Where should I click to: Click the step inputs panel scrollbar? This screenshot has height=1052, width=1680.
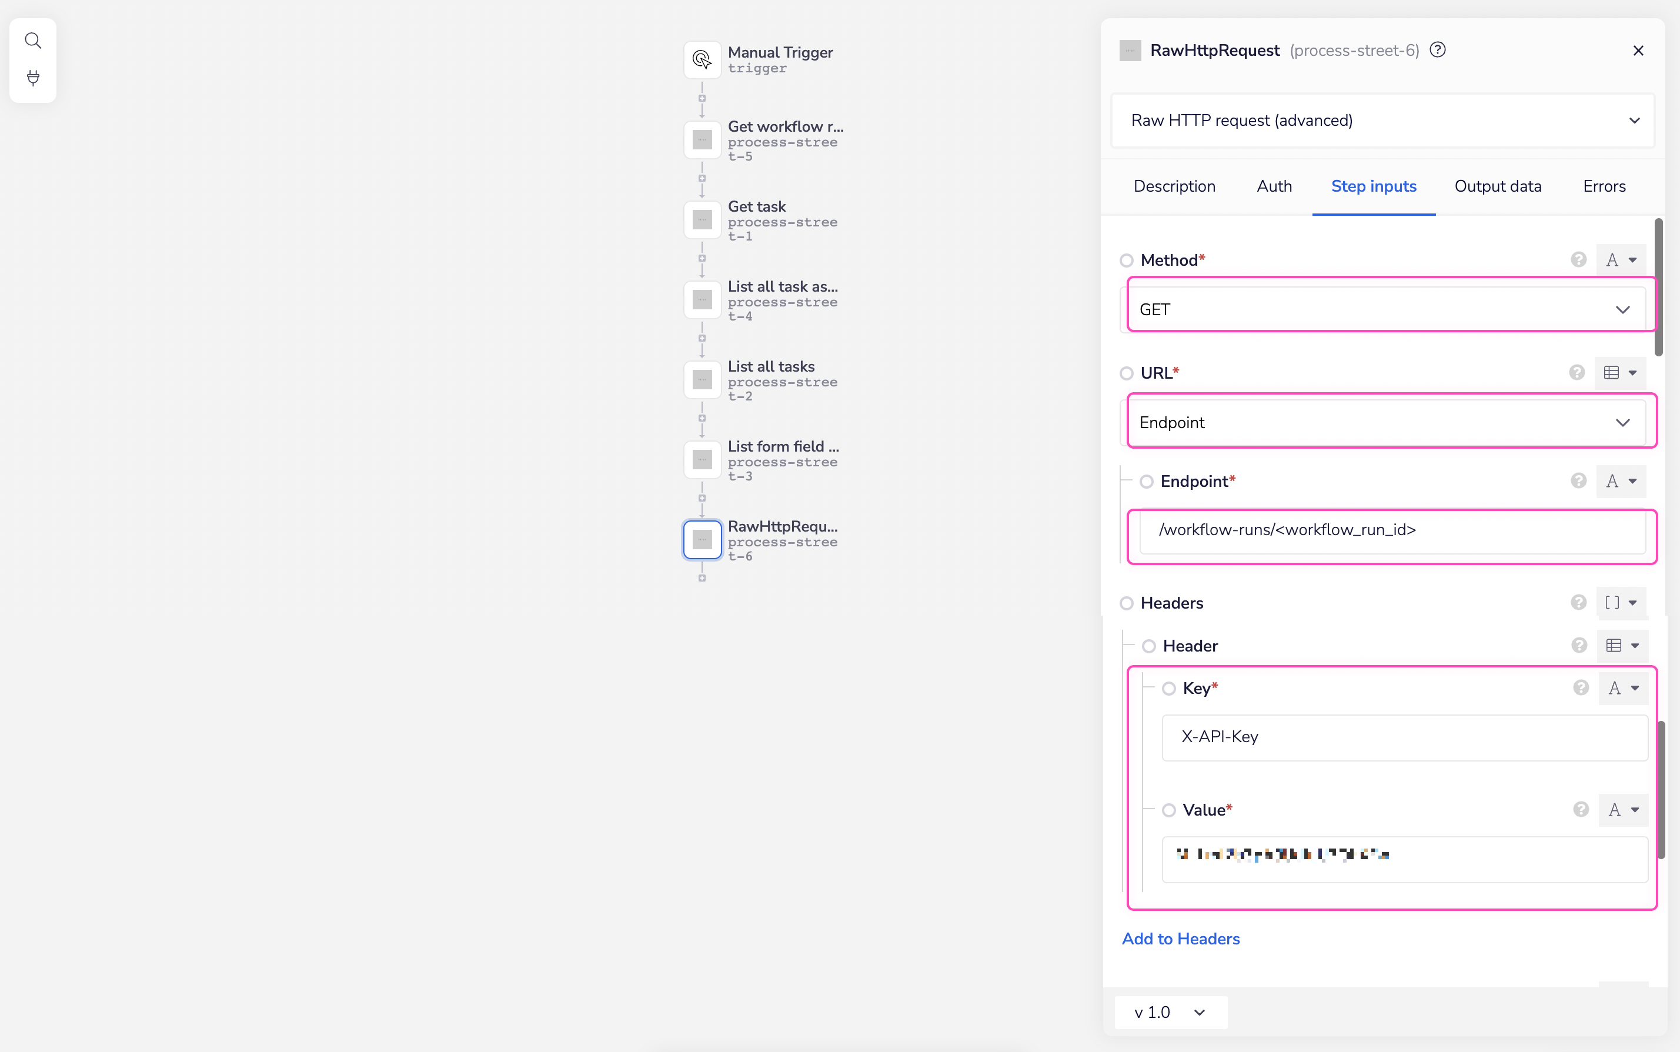1658,286
